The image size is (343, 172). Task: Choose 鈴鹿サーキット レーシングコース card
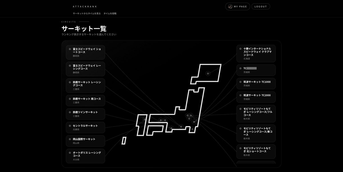(x=85, y=86)
